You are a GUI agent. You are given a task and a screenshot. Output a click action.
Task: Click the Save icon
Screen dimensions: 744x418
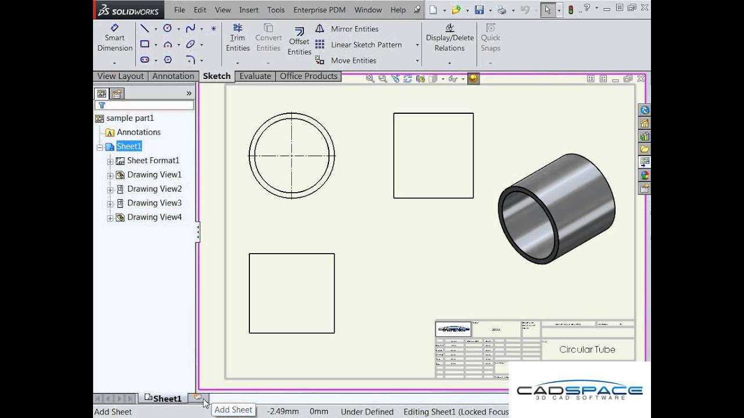pyautogui.click(x=479, y=10)
